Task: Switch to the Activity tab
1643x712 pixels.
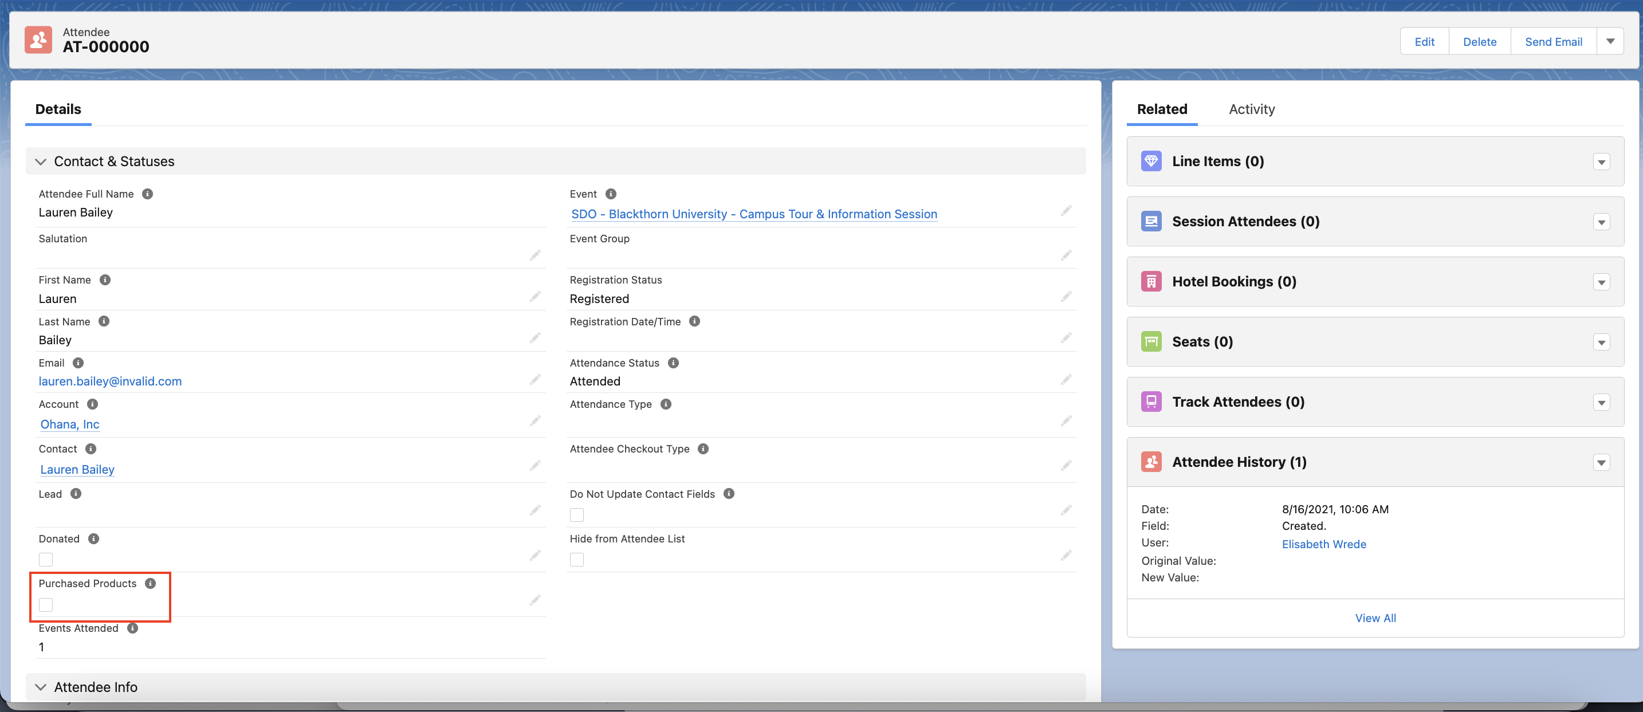Action: click(x=1251, y=109)
